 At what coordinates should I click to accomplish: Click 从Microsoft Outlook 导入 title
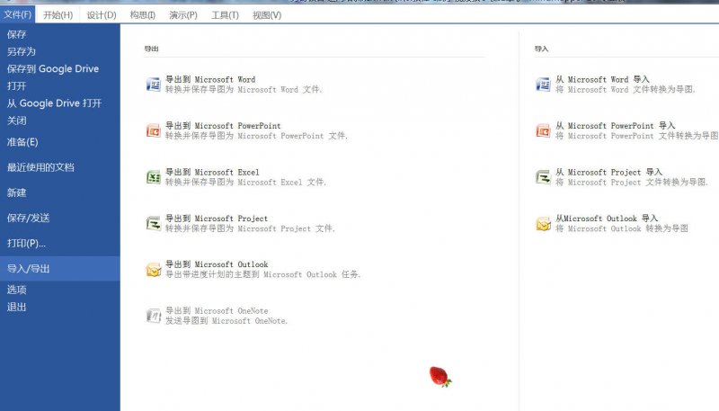click(x=607, y=219)
